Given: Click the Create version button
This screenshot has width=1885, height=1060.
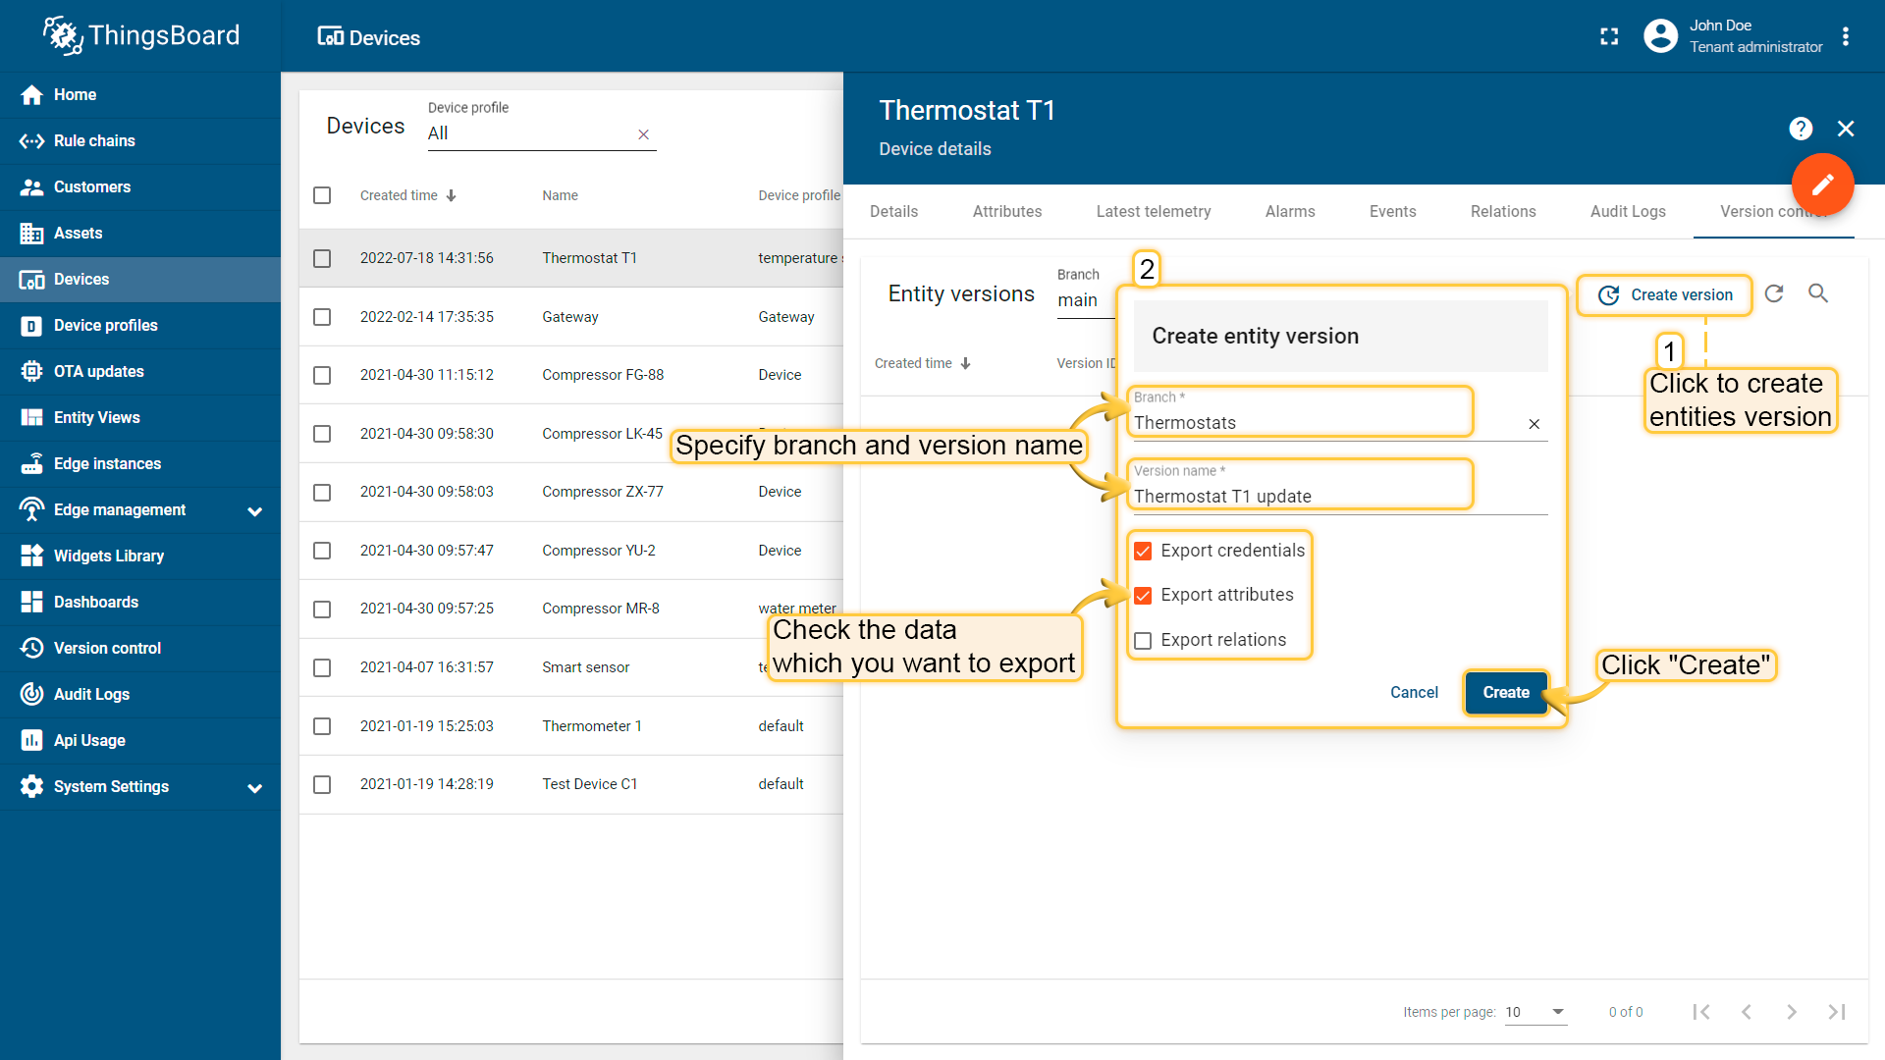Looking at the screenshot, I should (x=1665, y=294).
